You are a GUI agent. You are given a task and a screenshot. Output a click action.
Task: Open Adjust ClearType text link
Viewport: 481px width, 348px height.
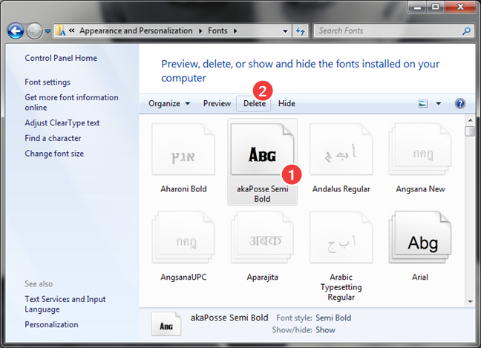62,123
